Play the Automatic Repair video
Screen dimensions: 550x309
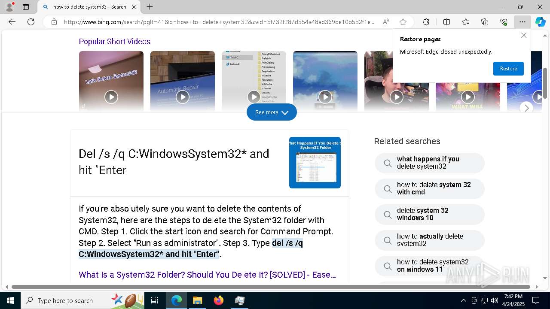coord(183,81)
